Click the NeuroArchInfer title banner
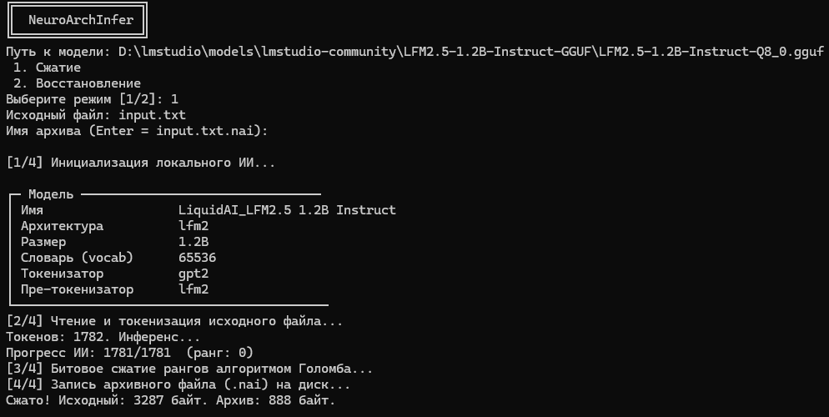829x417 pixels. [x=78, y=20]
